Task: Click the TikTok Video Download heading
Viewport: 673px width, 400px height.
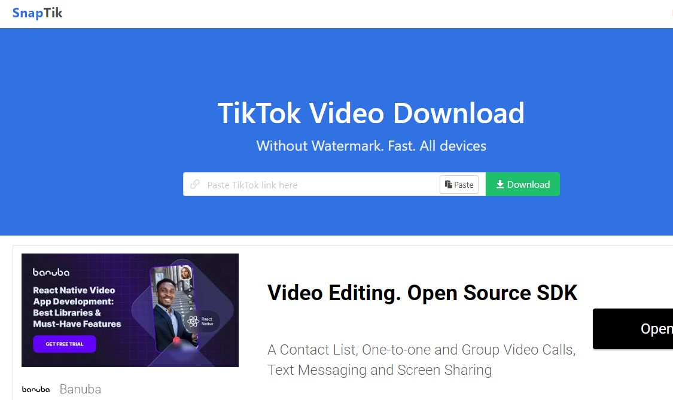Action: tap(371, 114)
